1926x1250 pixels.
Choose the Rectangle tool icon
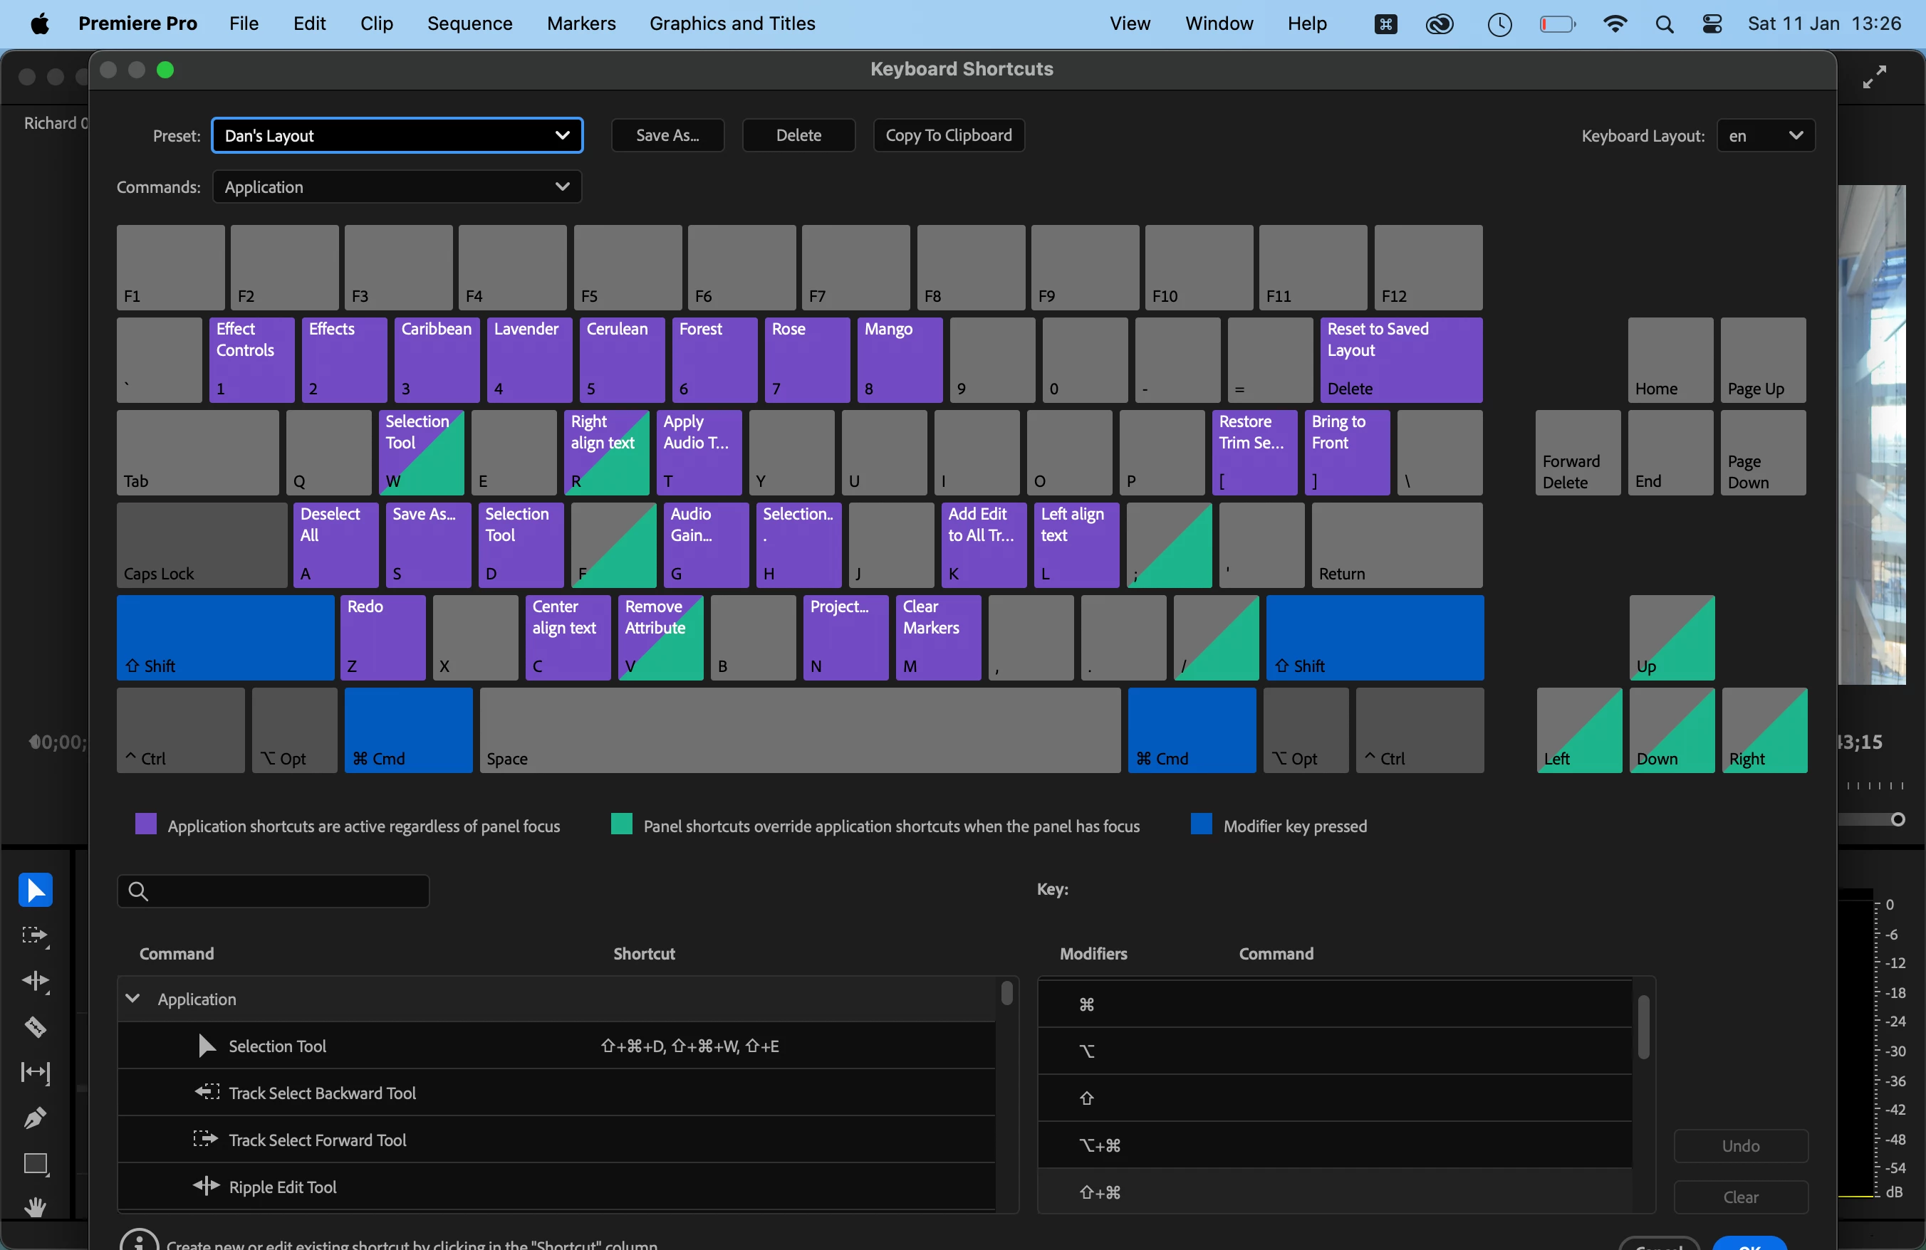36,1165
